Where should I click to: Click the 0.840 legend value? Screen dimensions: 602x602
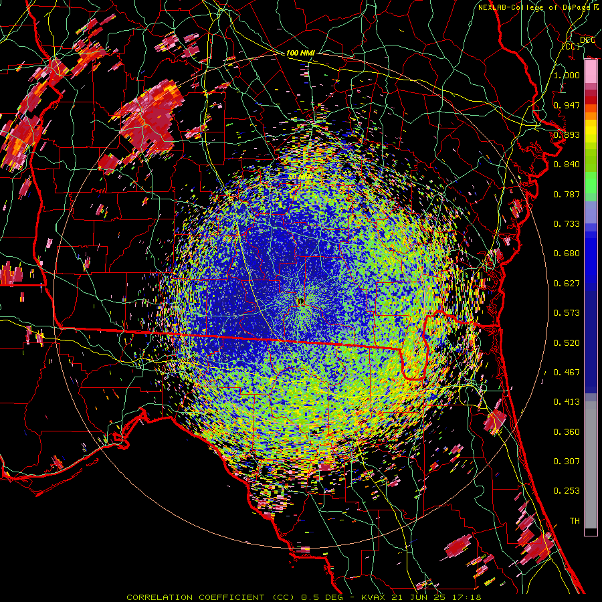coord(567,165)
